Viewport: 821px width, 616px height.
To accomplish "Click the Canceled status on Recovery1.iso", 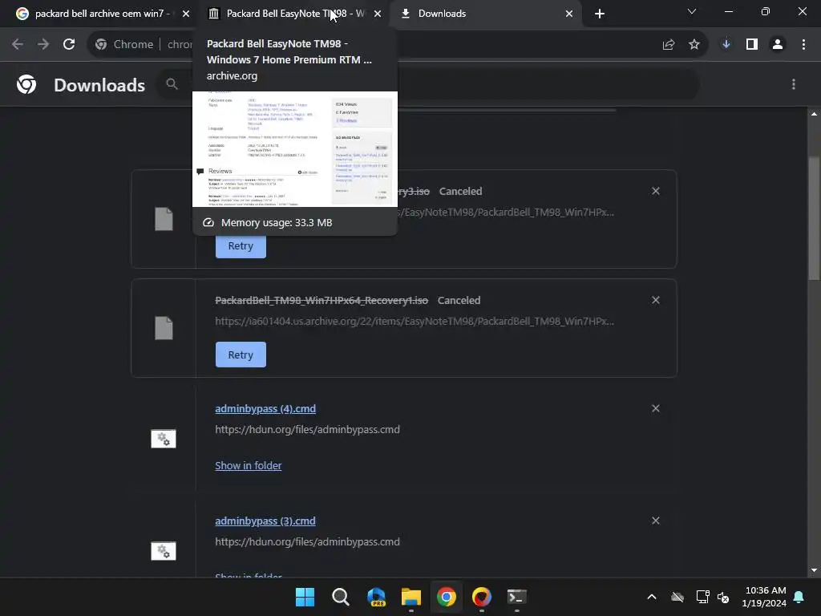I will coord(459,300).
